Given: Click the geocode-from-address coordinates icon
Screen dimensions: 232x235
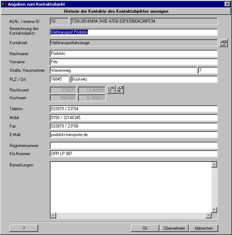Looking at the screenshot, I should pyautogui.click(x=120, y=89).
